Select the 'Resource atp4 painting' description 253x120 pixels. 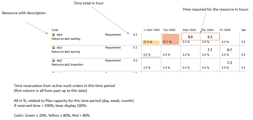coord(66,39)
